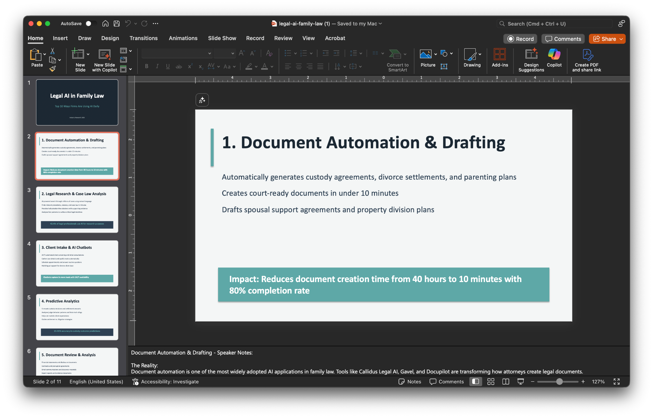Click the zoom slider handle
Screen dimensions: 653x418
[x=559, y=381]
